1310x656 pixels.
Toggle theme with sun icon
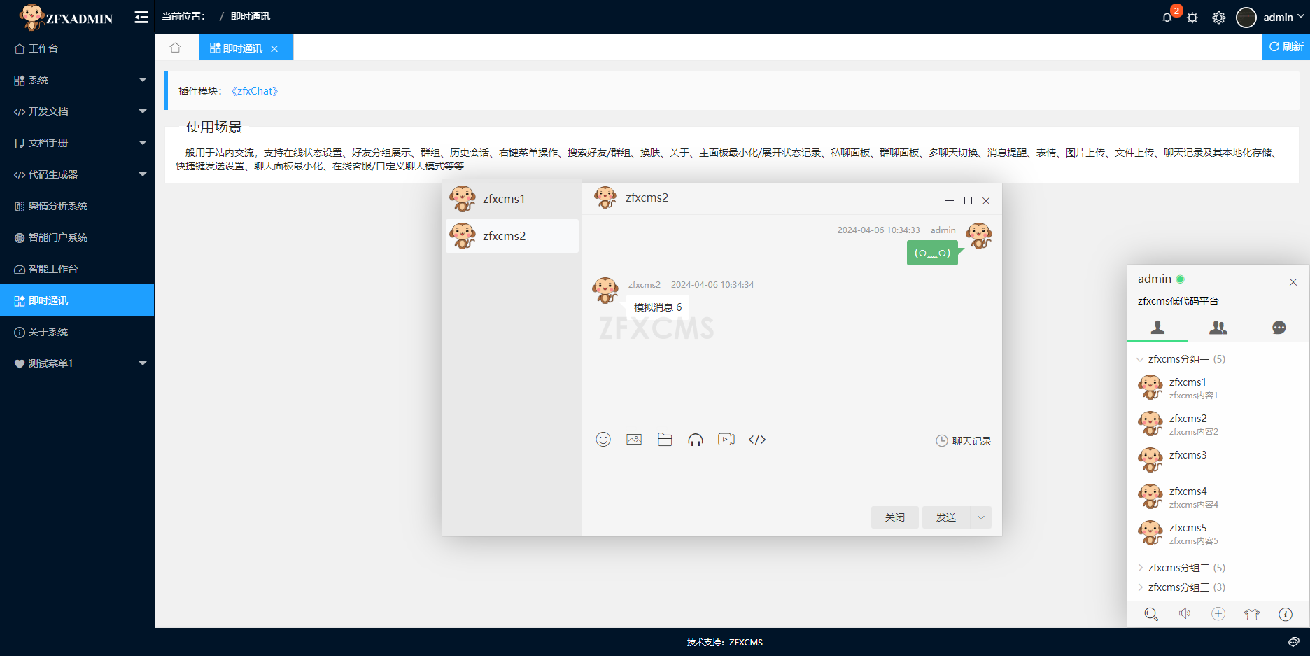(1192, 18)
